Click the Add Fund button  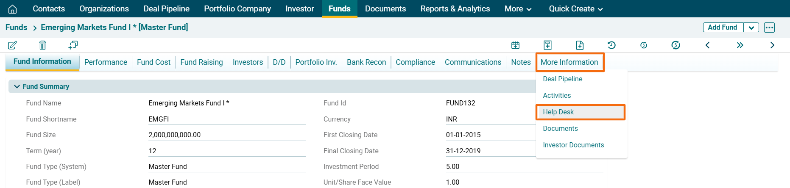[723, 28]
